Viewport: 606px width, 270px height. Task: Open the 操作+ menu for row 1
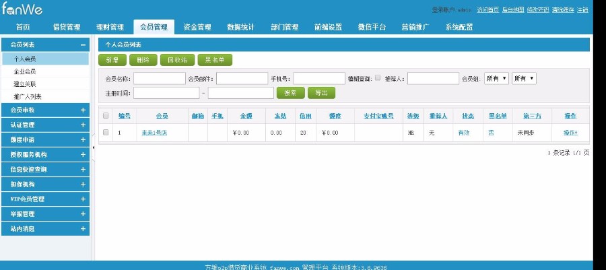click(x=570, y=133)
